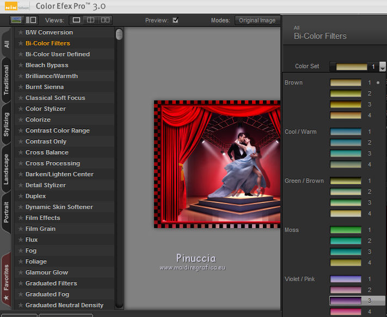
Task: Select the Glamour Glow filter
Action: 46,272
